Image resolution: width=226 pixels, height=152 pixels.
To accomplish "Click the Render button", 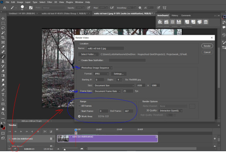I will pyautogui.click(x=207, y=46).
